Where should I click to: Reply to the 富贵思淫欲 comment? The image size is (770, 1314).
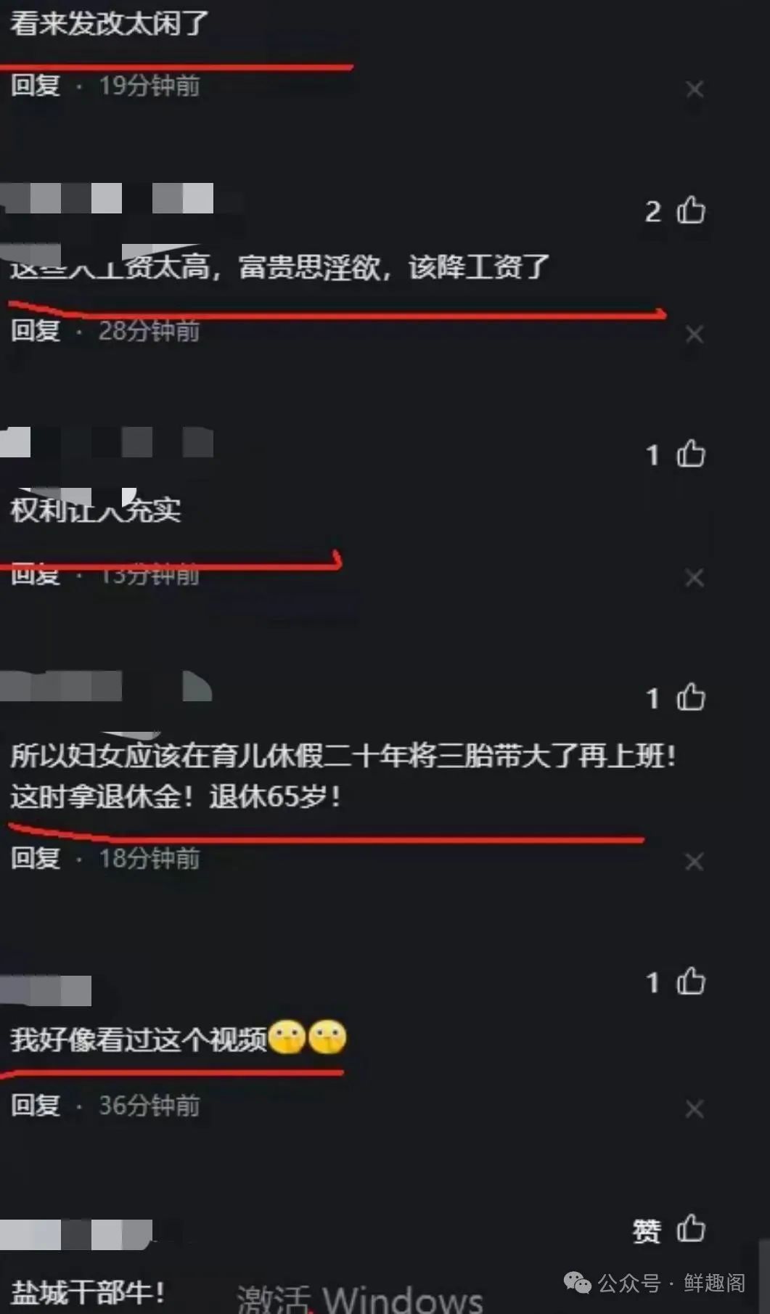(x=36, y=330)
